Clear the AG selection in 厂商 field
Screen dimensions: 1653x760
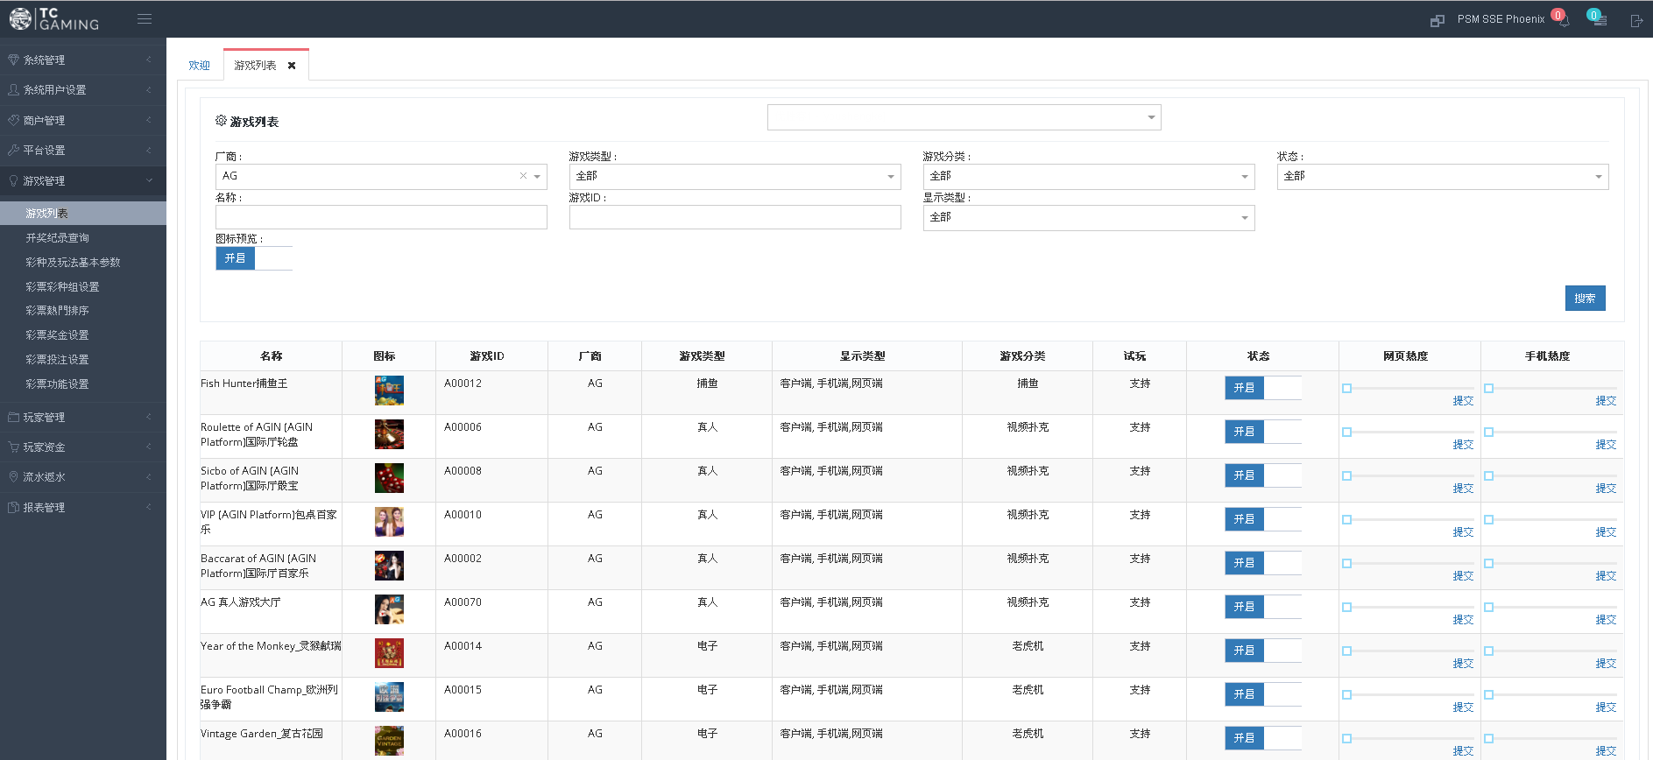click(x=523, y=176)
